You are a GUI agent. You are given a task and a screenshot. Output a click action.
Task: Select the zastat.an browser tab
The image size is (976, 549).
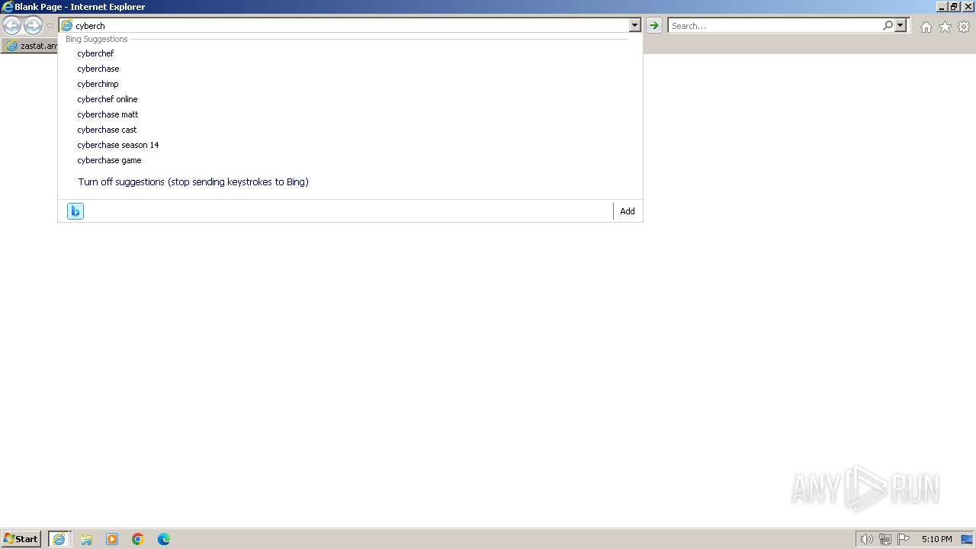[x=30, y=46]
